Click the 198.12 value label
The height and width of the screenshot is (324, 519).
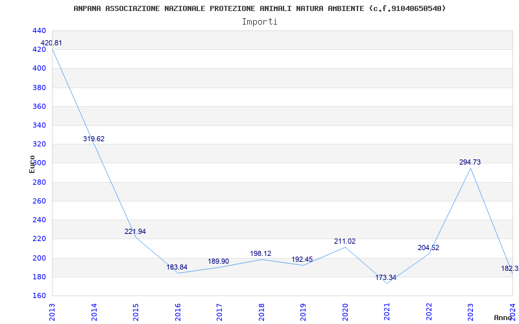(261, 253)
